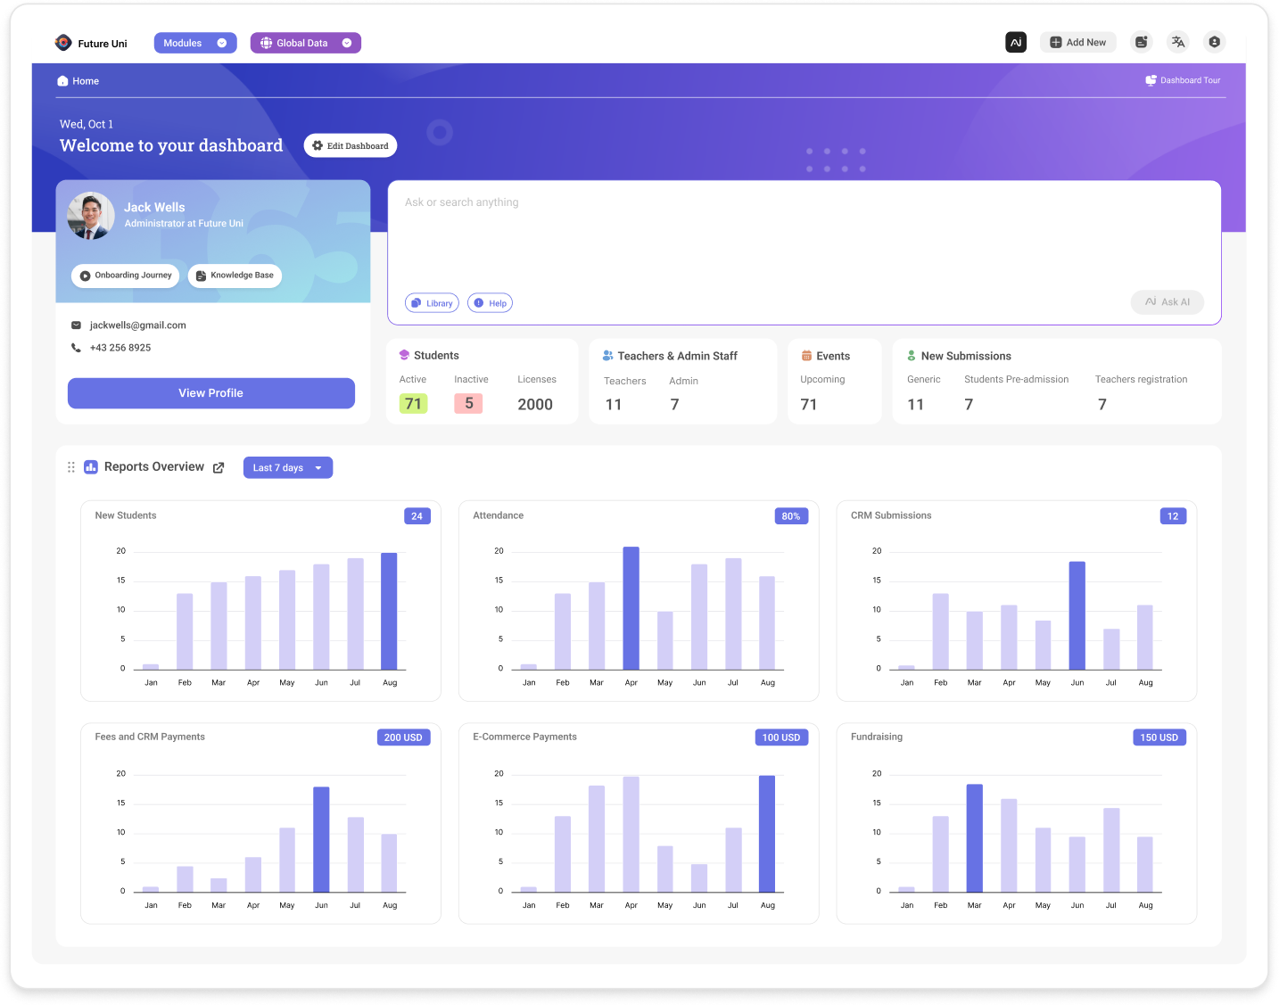Screen dimensions: 1279x1005
Task: Click View Profile button
Action: tap(211, 393)
